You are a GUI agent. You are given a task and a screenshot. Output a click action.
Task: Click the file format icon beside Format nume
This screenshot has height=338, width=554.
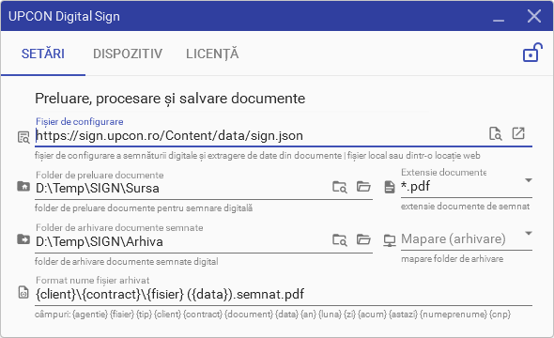[23, 292]
